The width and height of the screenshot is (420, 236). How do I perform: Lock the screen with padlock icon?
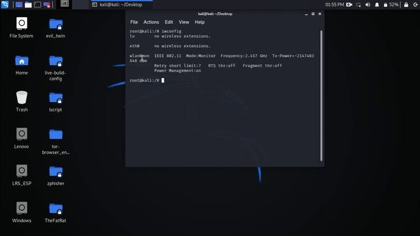pos(406,5)
